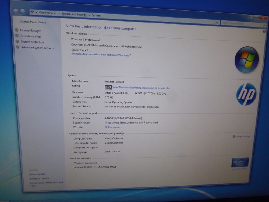Viewport: 269px width, 202px height.
Task: Open Device Manager link
Action: coord(31,31)
